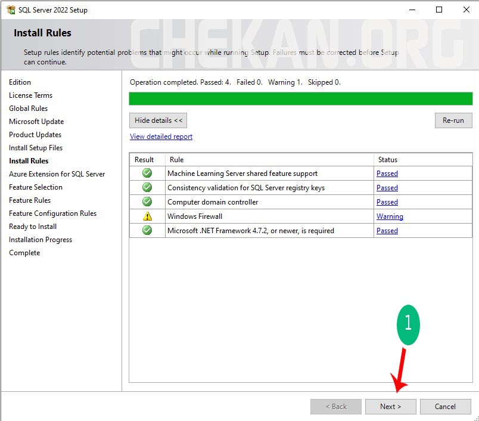Maximize the SQL Server Setup window
This screenshot has width=479, height=421.
coord(439,10)
